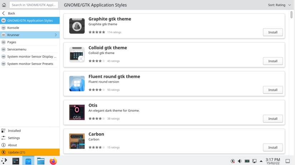The image size is (295, 165).
Task: Click the Graphite gtk theme thumbnail
Action: (77, 26)
